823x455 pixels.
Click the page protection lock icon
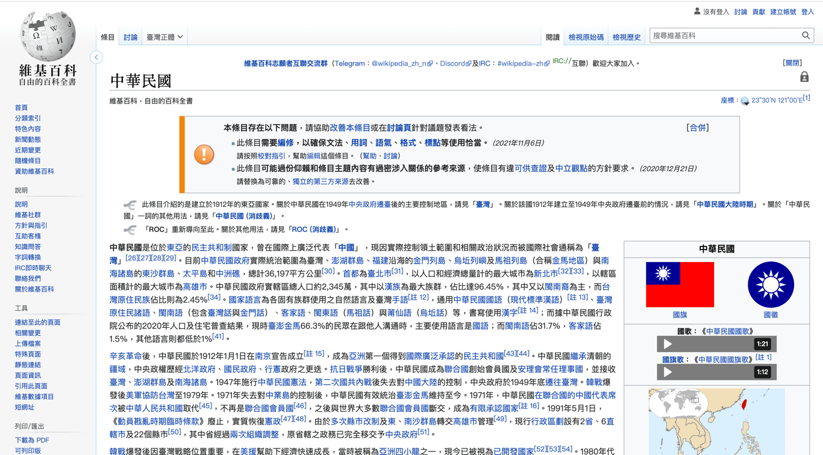click(x=804, y=77)
